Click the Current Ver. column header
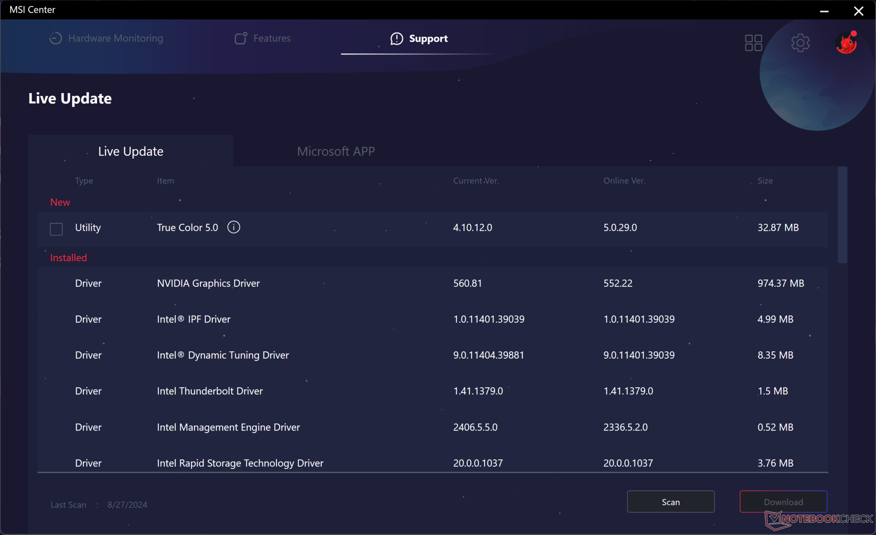 pos(476,181)
